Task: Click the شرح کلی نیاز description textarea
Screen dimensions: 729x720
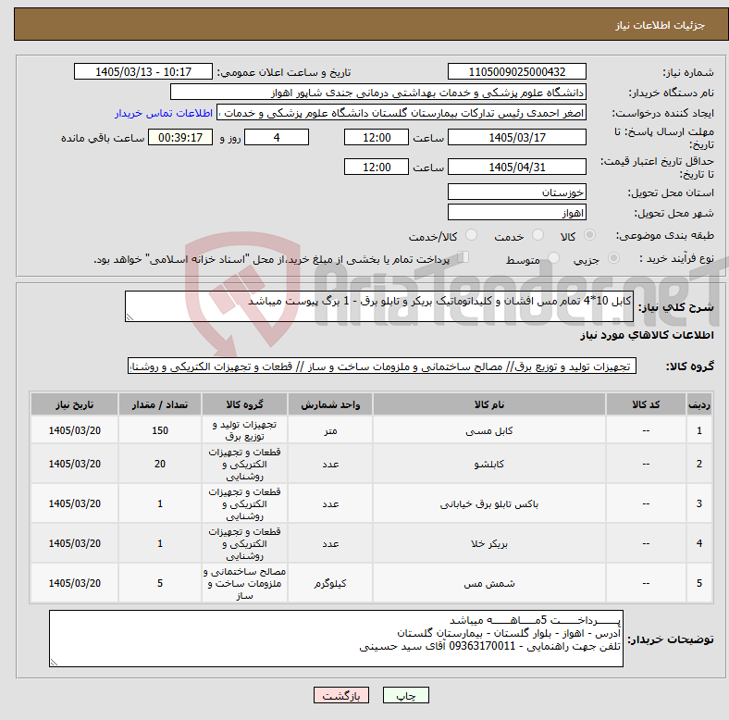Action: (x=379, y=306)
